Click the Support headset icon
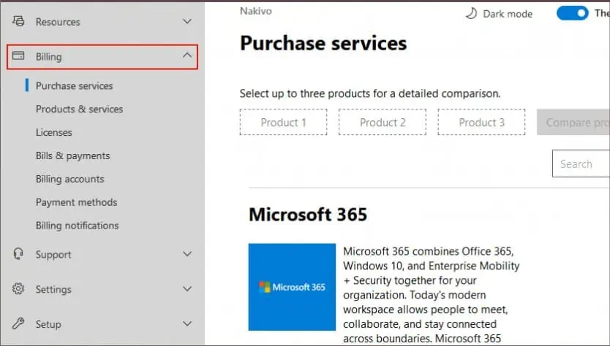The width and height of the screenshot is (610, 346). 18,254
